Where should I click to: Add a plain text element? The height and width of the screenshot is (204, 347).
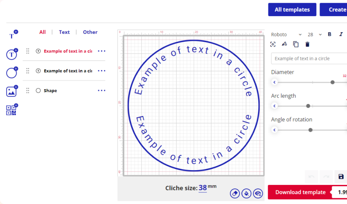(x=12, y=35)
